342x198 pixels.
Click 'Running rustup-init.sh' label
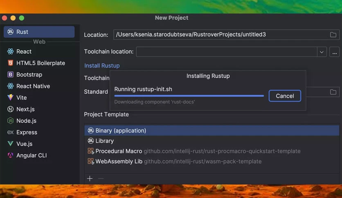(x=143, y=89)
